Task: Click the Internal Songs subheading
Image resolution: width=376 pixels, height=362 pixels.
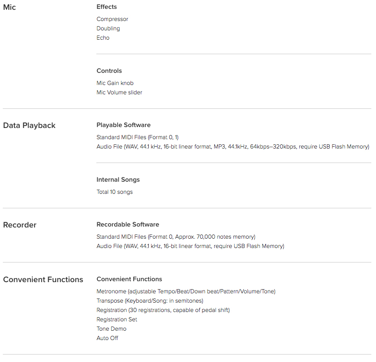Action: [x=118, y=180]
